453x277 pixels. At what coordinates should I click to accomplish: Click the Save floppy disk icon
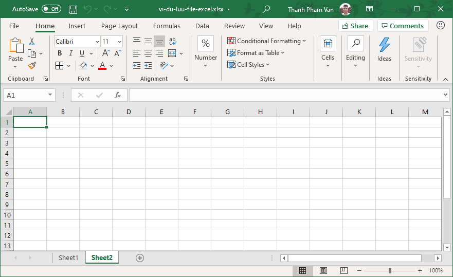pos(73,9)
